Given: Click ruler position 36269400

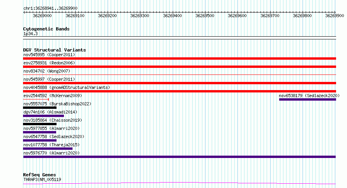Looking at the screenshot, I should click(x=172, y=16).
